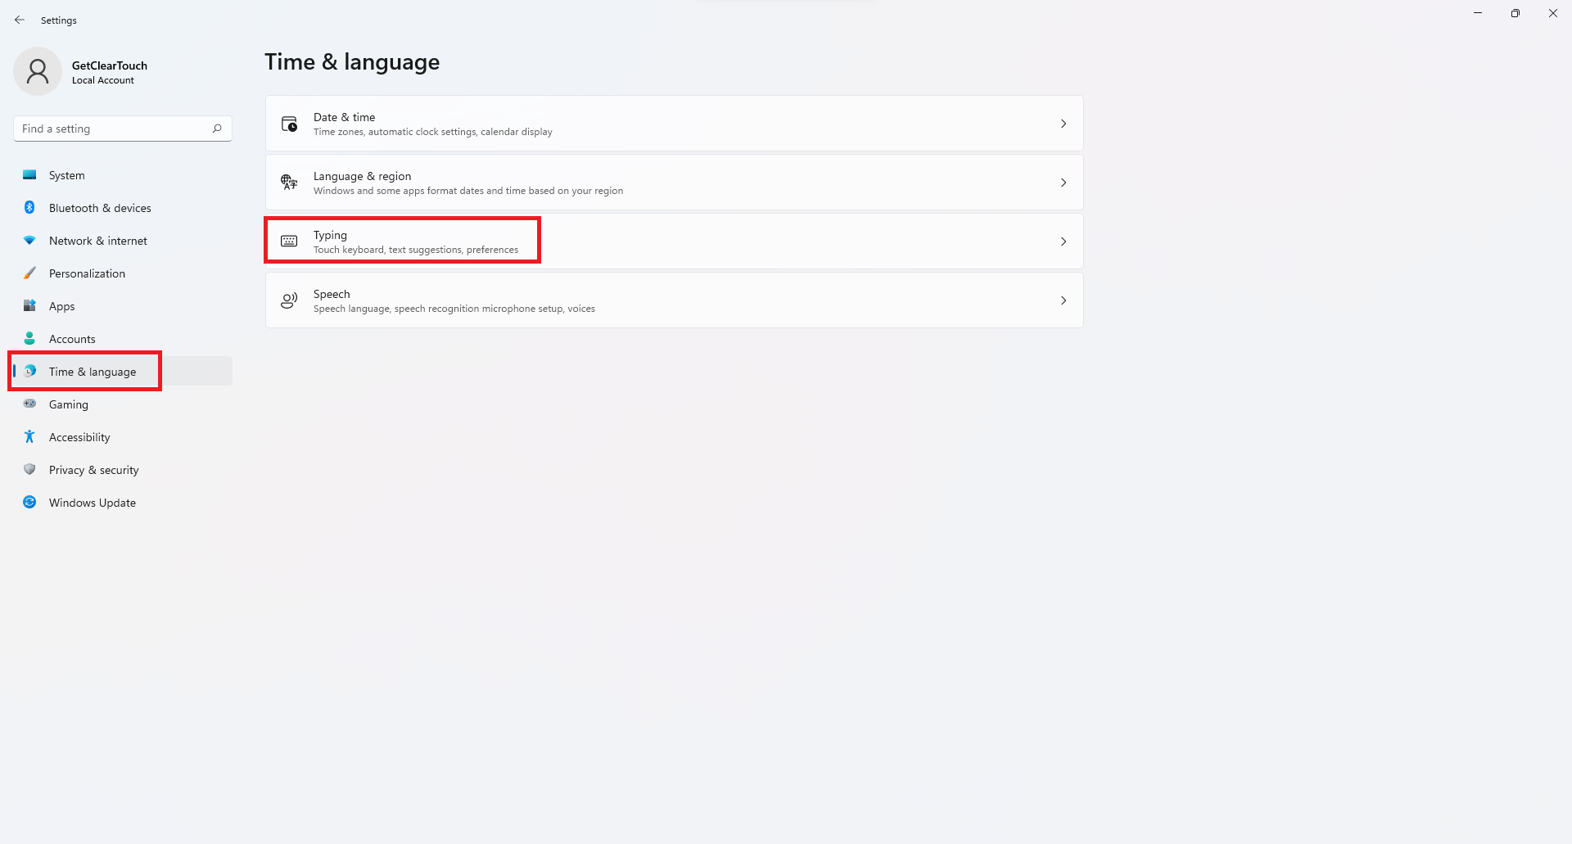The height and width of the screenshot is (844, 1572).
Task: Expand Speech settings chevron
Action: pos(1064,300)
